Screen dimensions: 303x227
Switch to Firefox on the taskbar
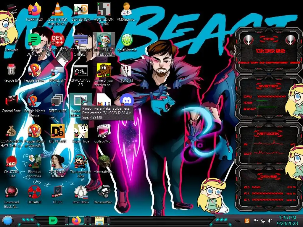point(77,220)
